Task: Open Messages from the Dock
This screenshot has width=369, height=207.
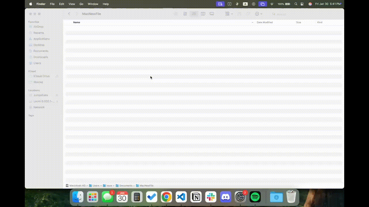Action: [x=108, y=197]
